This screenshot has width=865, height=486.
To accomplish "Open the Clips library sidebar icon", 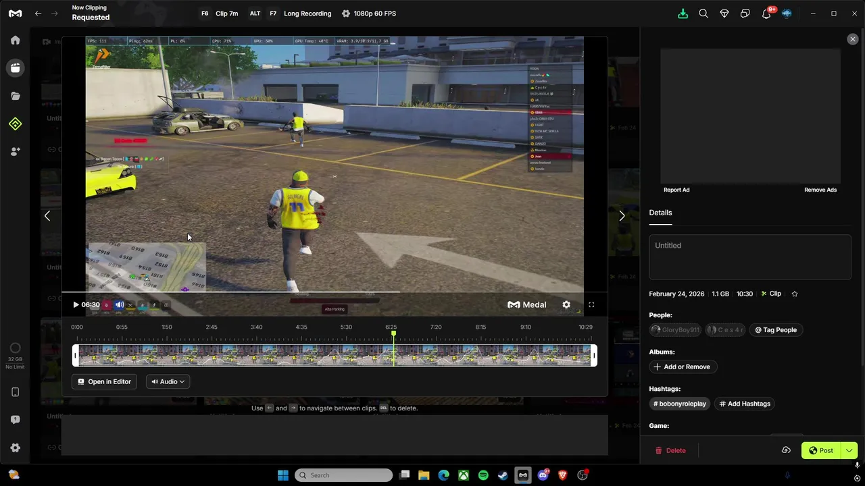I will pos(15,67).
